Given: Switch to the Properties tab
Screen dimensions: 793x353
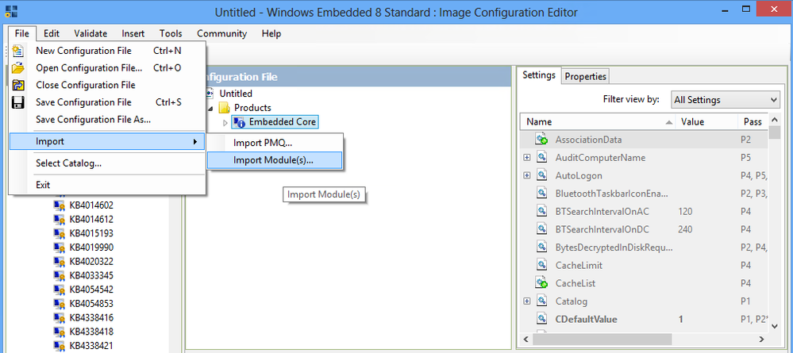Looking at the screenshot, I should 585,76.
